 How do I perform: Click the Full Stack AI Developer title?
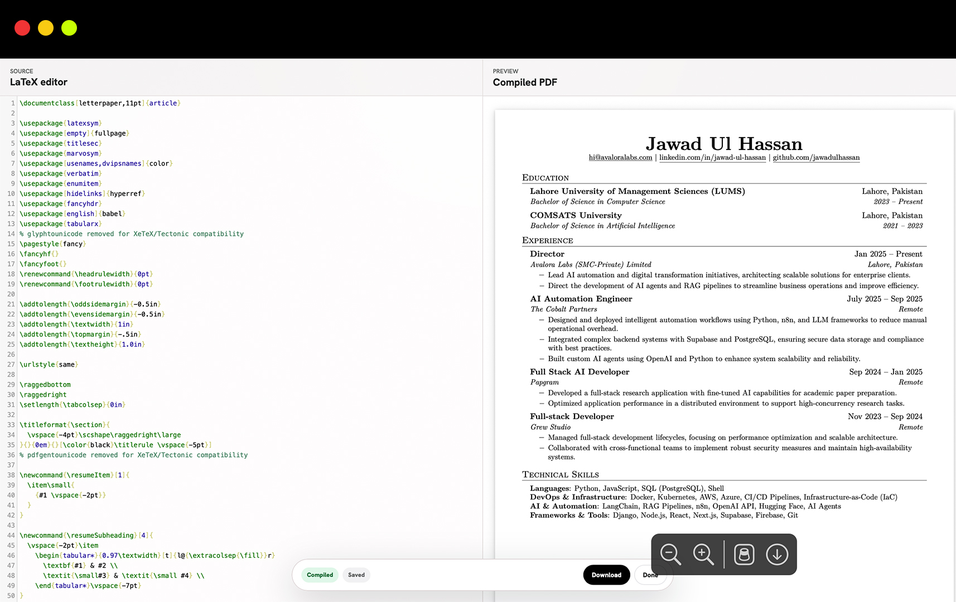(x=580, y=372)
